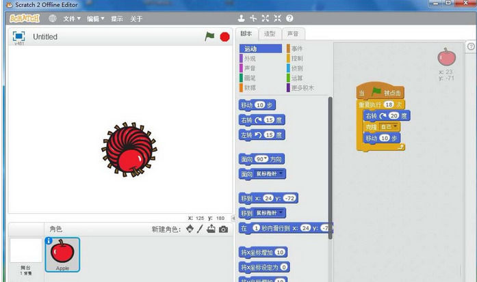Viewport: 477px width, 282px height.
Task: Switch stage to full screen mode
Action: pyautogui.click(x=19, y=36)
